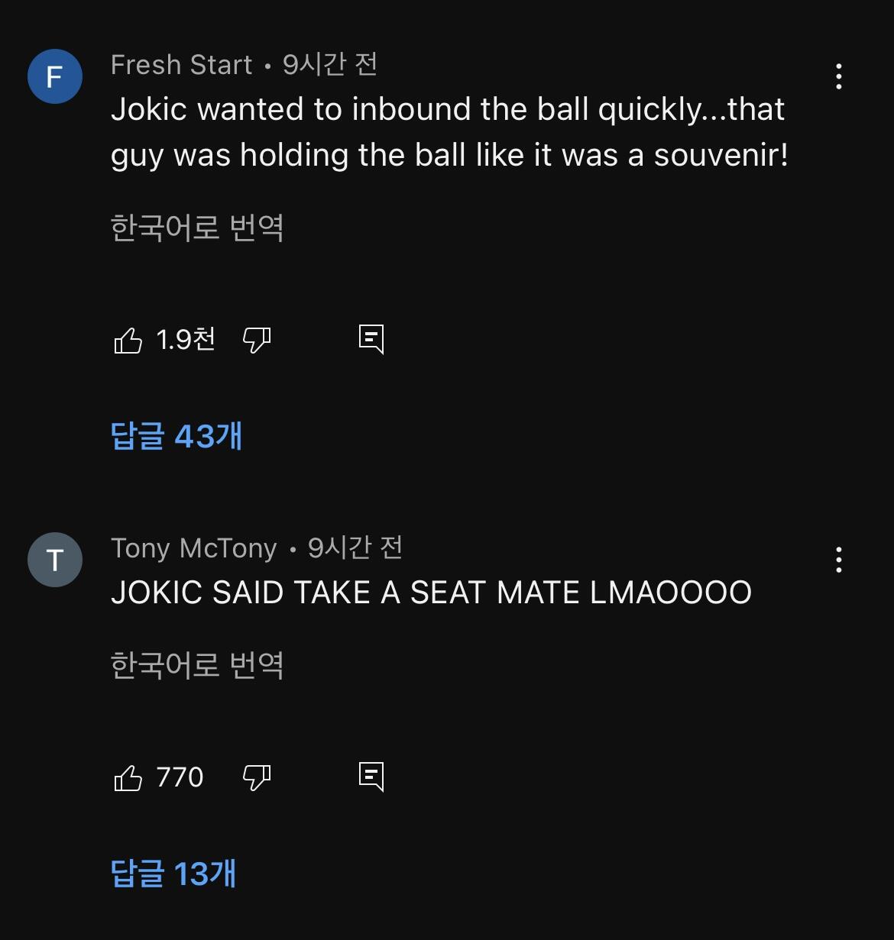The image size is (894, 940).
Task: Click the 770 like count
Action: pyautogui.click(x=180, y=777)
